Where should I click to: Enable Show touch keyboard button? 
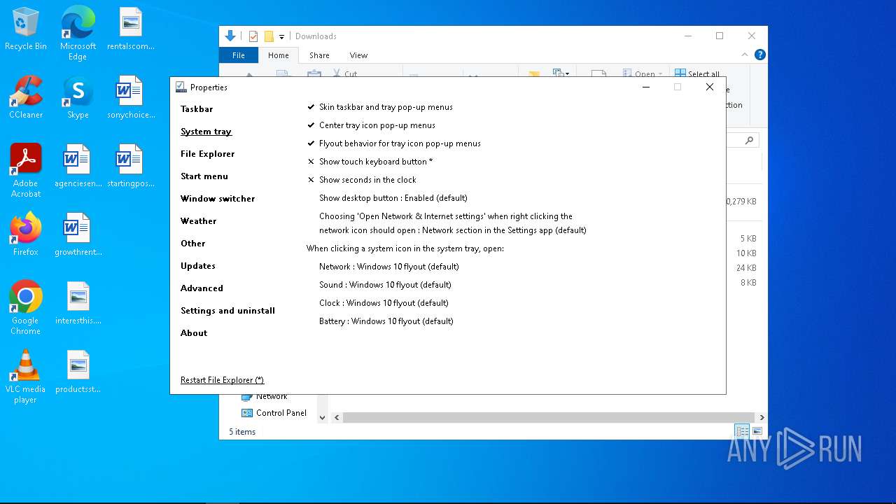pyautogui.click(x=370, y=162)
